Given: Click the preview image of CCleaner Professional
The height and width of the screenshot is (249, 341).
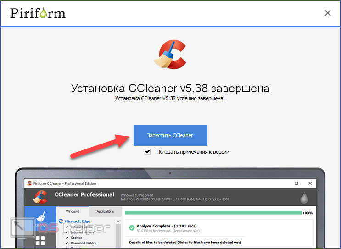Looking at the screenshot, I should [170, 208].
